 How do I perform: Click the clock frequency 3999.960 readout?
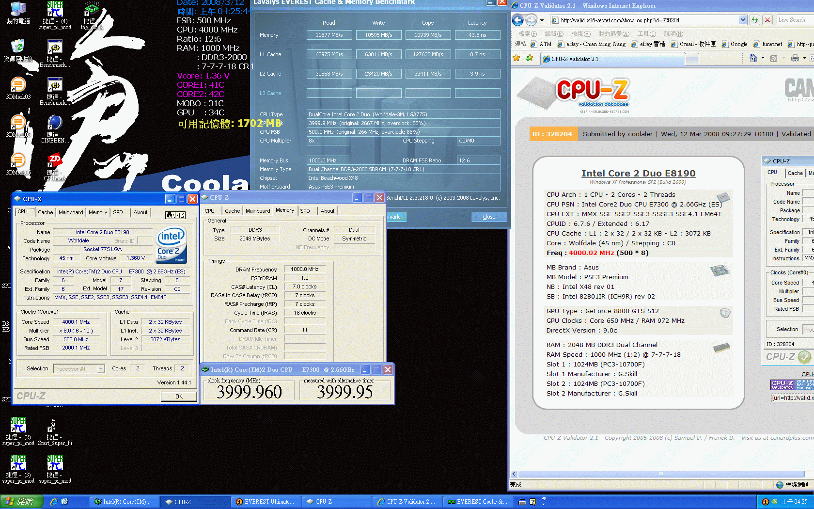coord(249,392)
